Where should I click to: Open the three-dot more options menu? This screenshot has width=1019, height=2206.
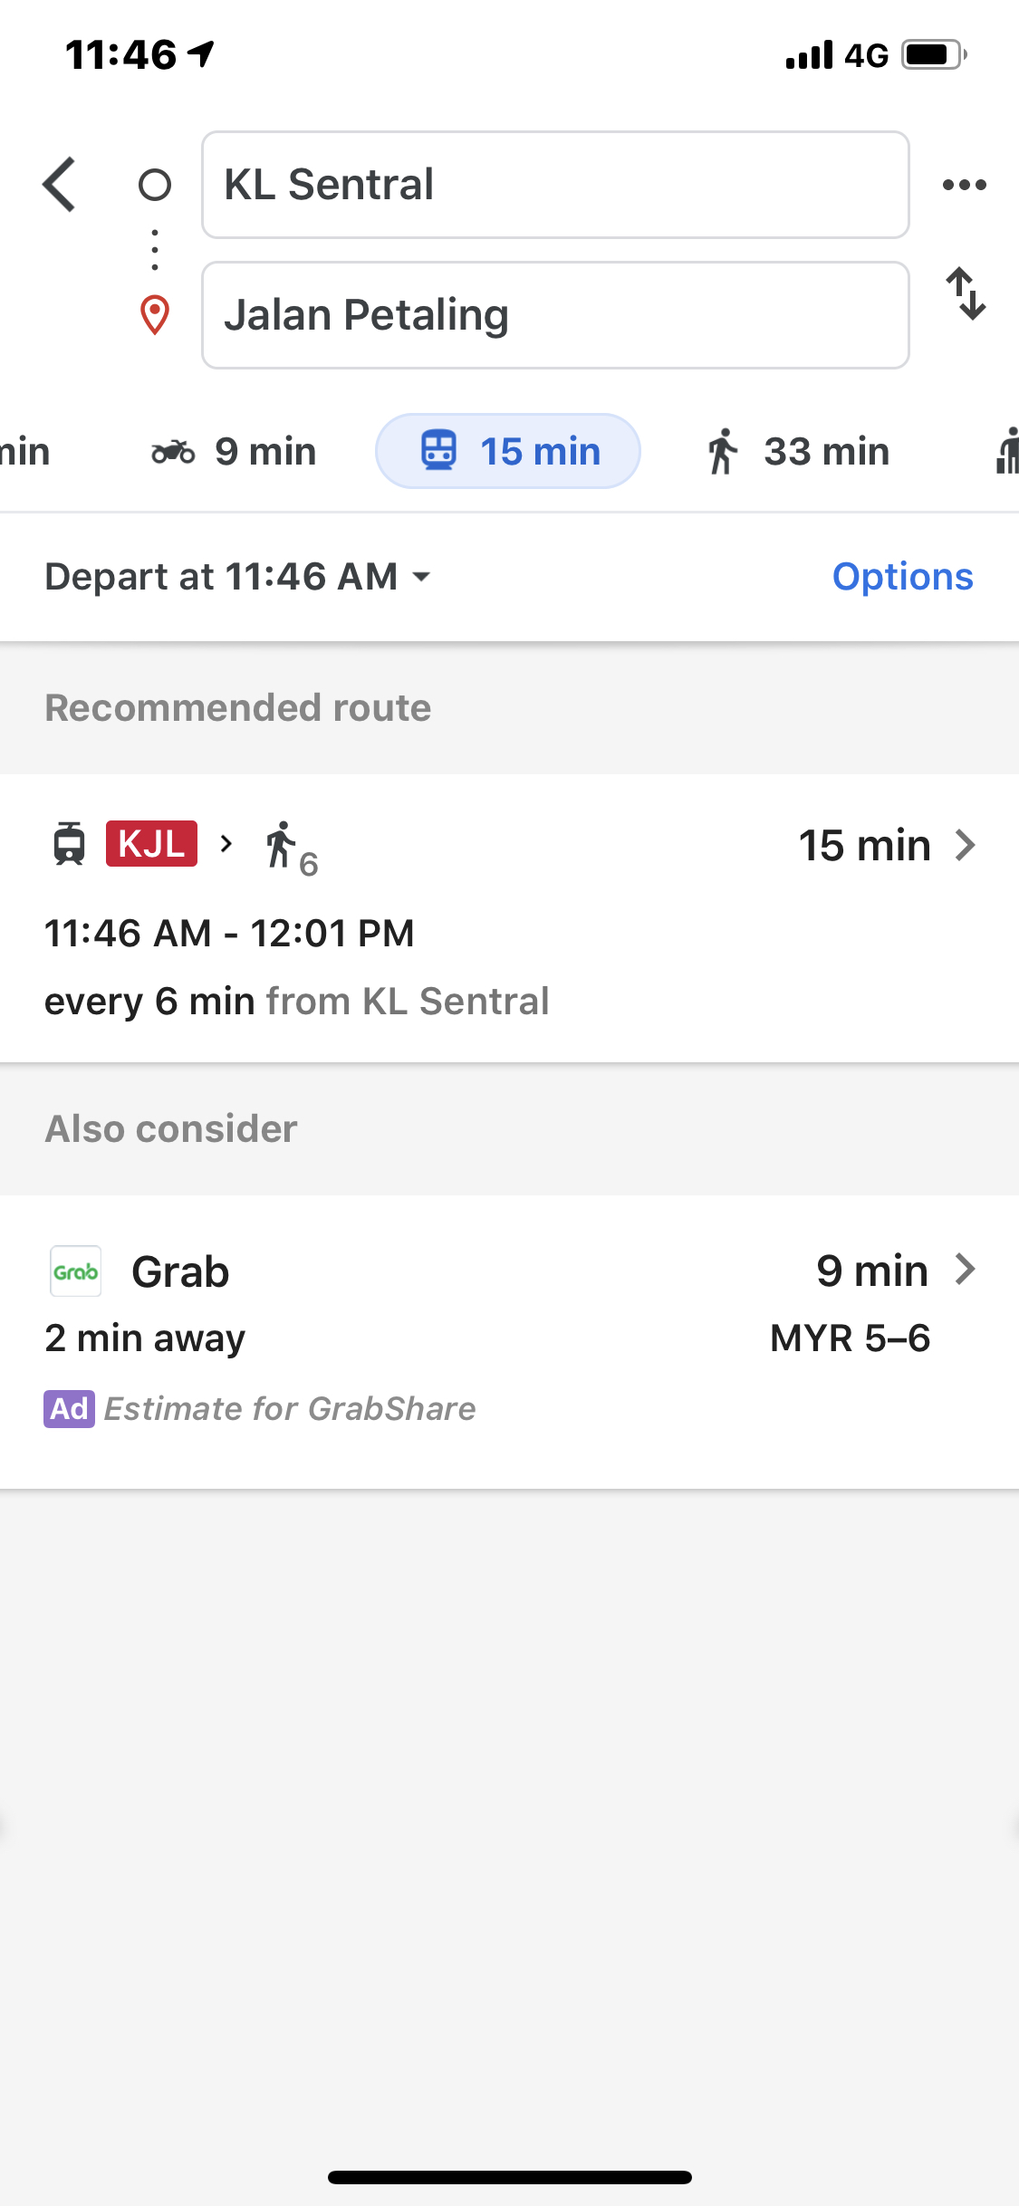point(964,185)
